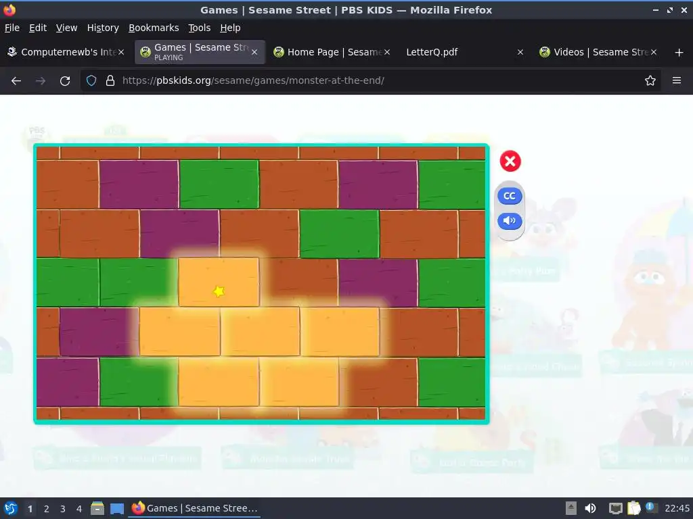693x519 pixels.
Task: Open the tracking protection shield icon
Action: coord(91,81)
